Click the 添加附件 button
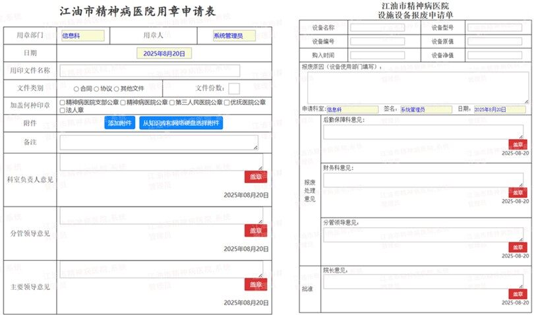This screenshot has height=315, width=534. [x=119, y=123]
